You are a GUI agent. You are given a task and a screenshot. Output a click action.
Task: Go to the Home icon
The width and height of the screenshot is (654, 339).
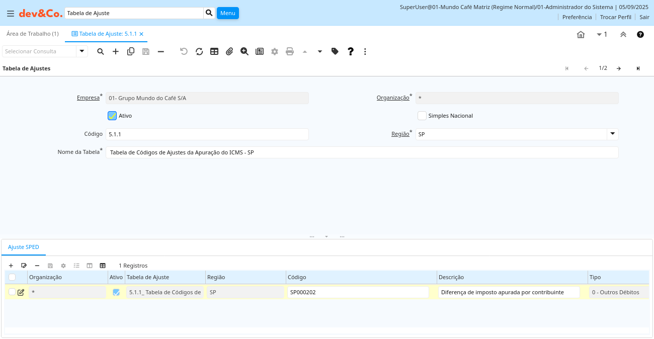tap(581, 34)
